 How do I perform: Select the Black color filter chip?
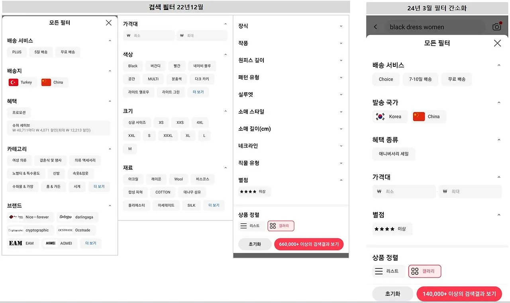[x=133, y=66]
